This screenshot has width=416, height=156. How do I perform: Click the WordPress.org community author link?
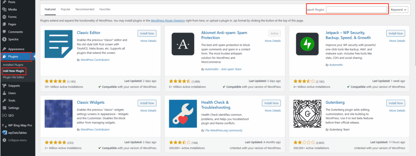pos(224,130)
